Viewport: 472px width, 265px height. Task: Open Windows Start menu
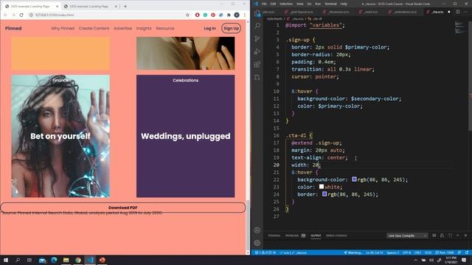coord(6,260)
